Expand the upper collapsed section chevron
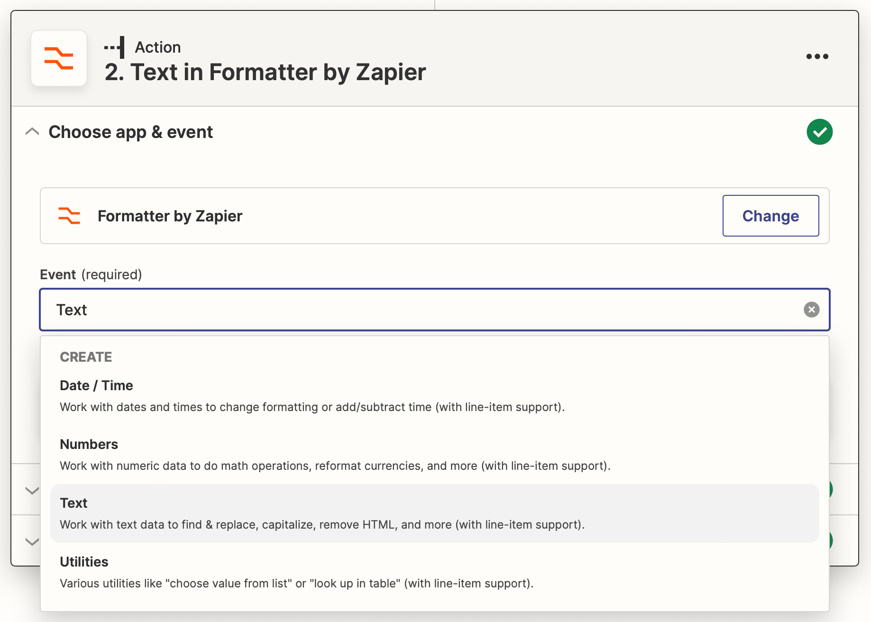This screenshot has height=622, width=871. (x=32, y=490)
